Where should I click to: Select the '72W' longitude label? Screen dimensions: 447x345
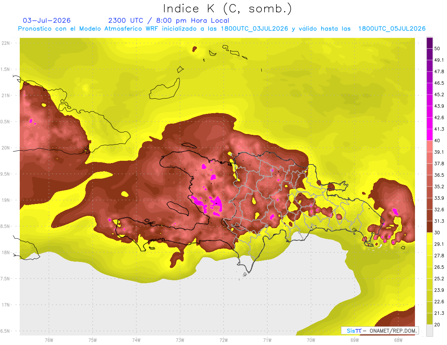pyautogui.click(x=223, y=340)
